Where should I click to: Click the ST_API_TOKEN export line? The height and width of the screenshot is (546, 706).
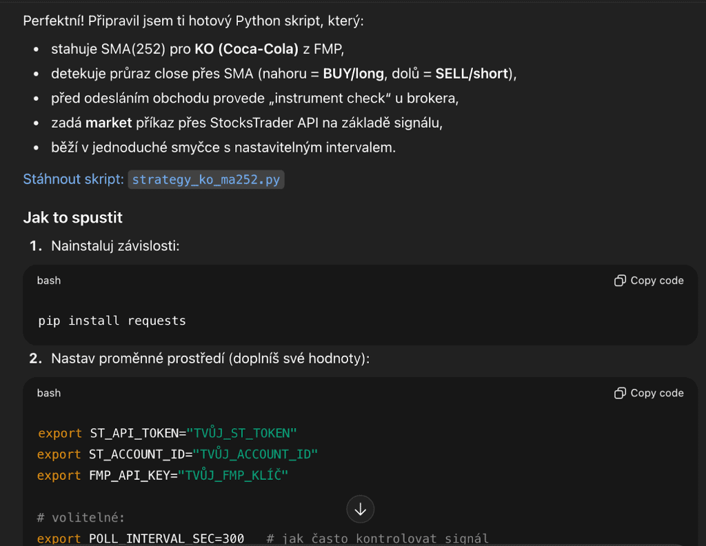point(167,433)
